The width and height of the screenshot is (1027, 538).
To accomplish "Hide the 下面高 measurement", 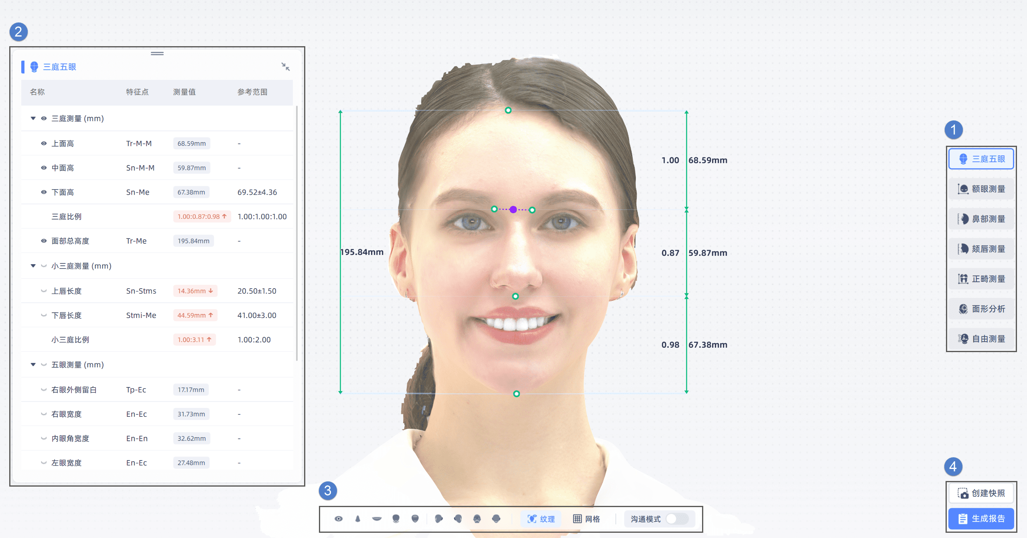I will (44, 192).
